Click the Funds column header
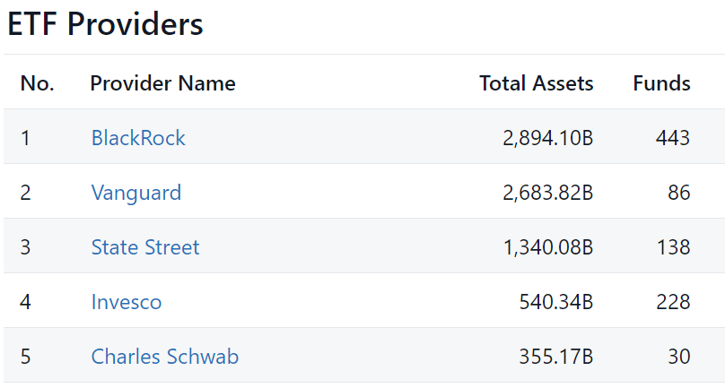 click(661, 83)
